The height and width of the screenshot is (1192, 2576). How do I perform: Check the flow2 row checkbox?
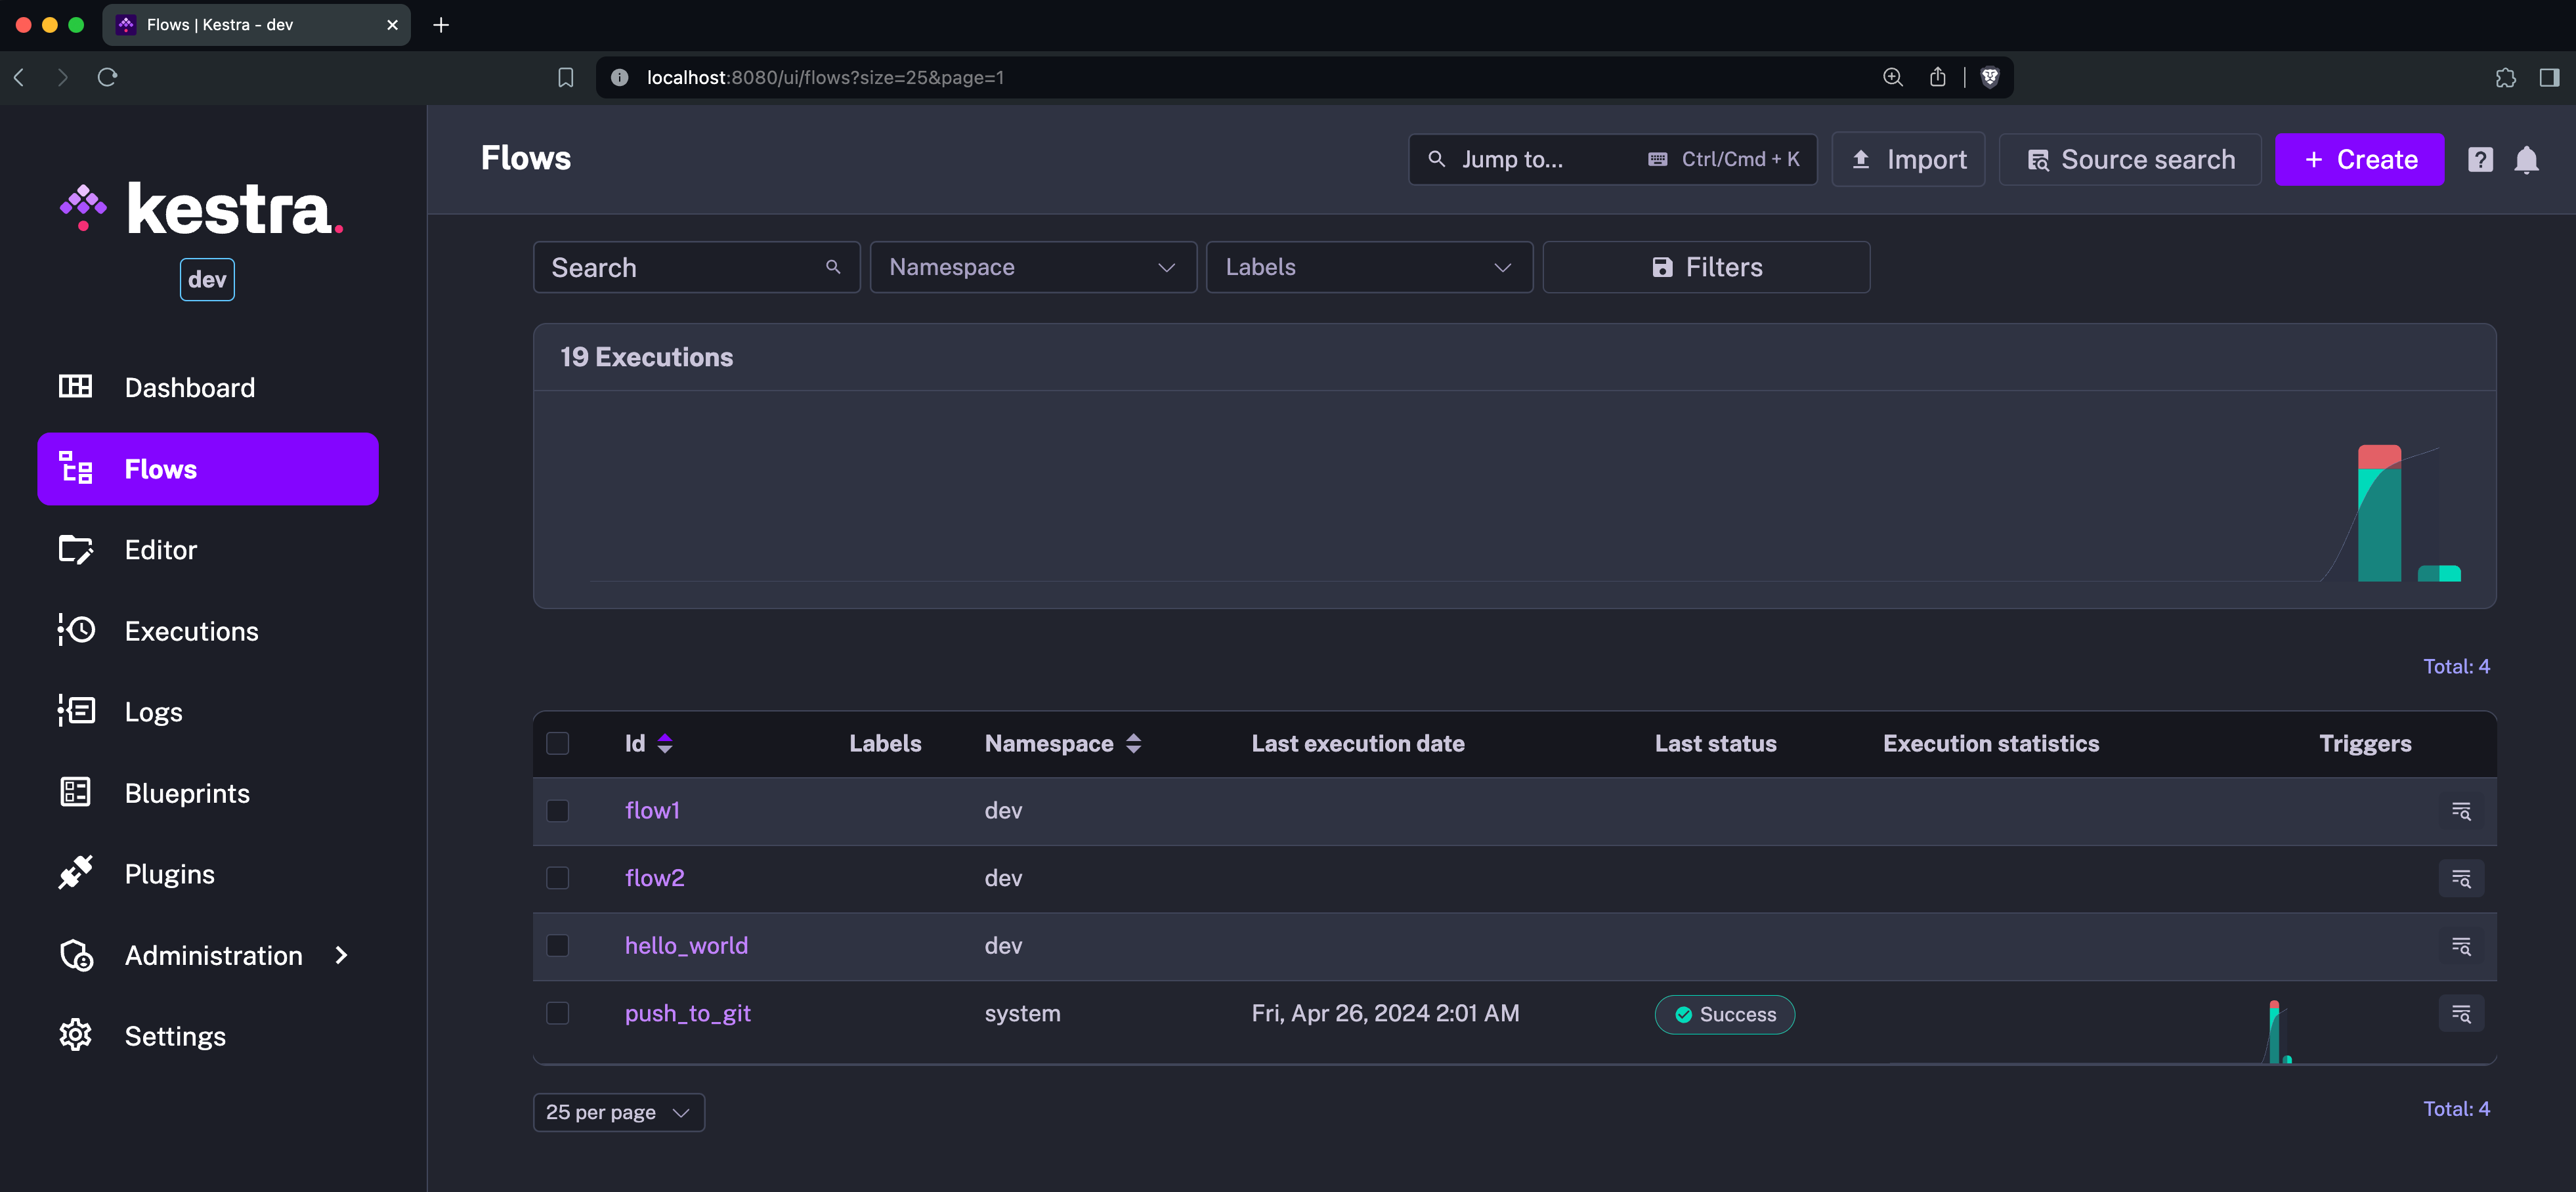pos(558,878)
